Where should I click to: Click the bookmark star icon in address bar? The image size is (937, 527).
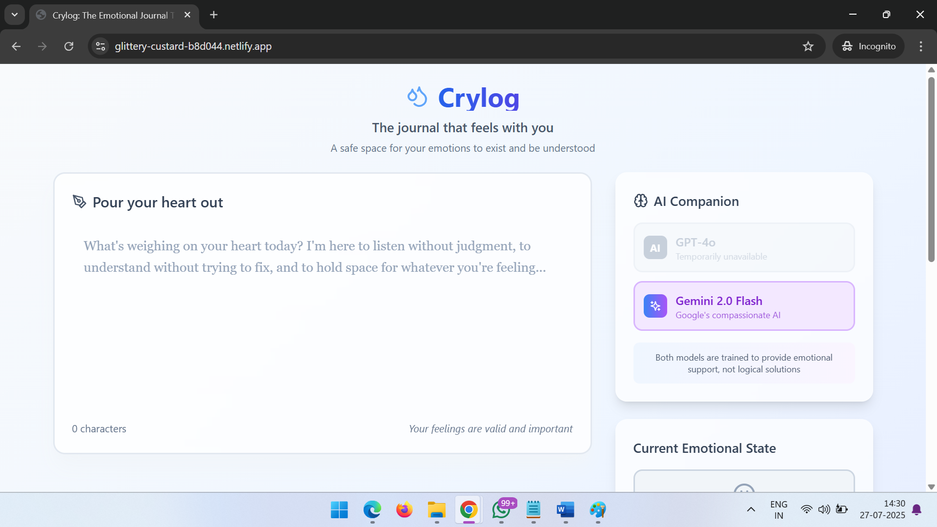(x=808, y=46)
